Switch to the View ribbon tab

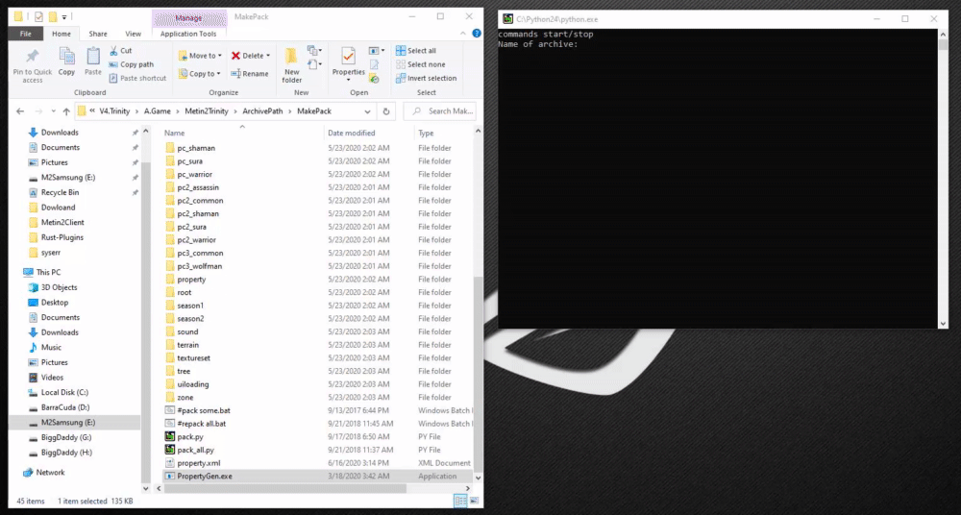point(133,34)
